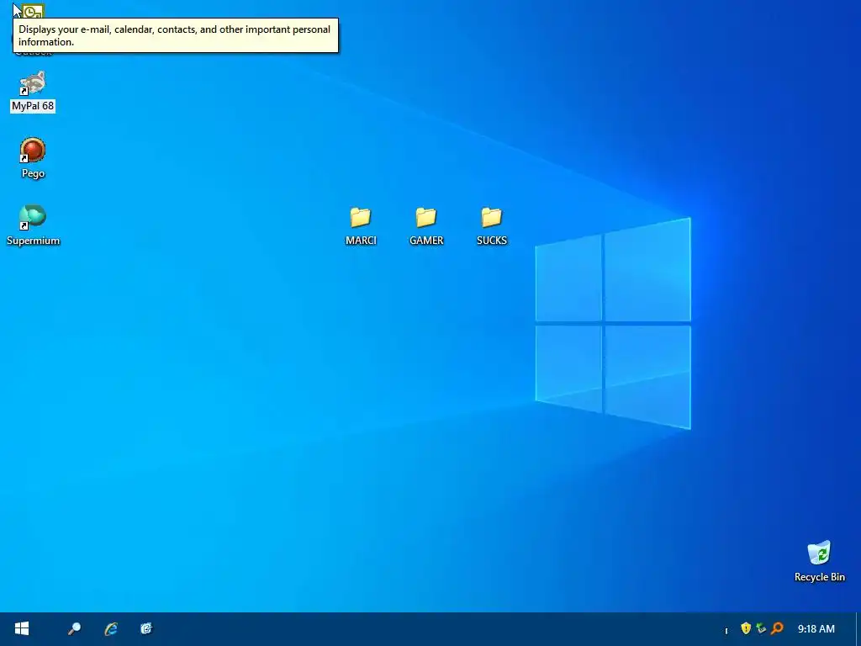The image size is (861, 646).
Task: Open the Windows Start menu
Action: [22, 628]
